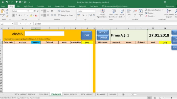Screen dimensions: 177x99
Task: Toggle left text alignment
Action: coord(42,15)
